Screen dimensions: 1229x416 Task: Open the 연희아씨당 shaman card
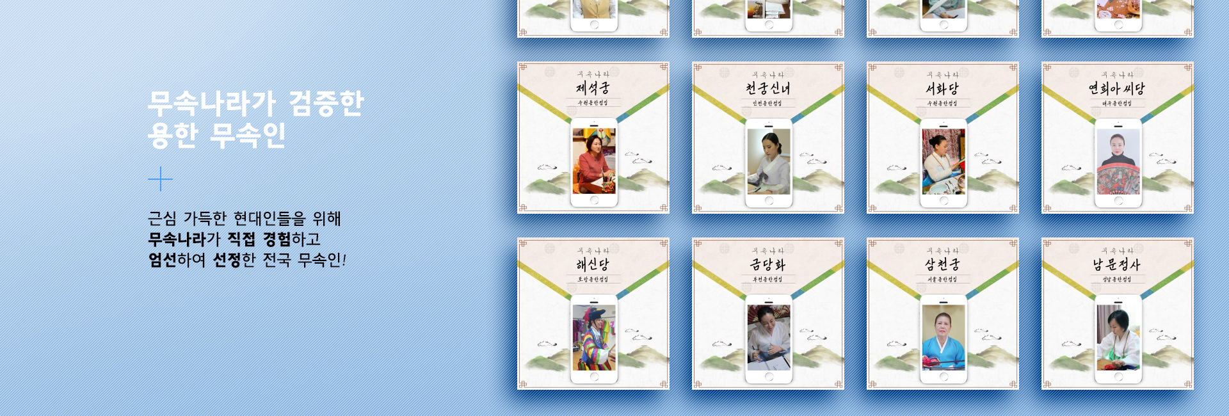point(1118,138)
